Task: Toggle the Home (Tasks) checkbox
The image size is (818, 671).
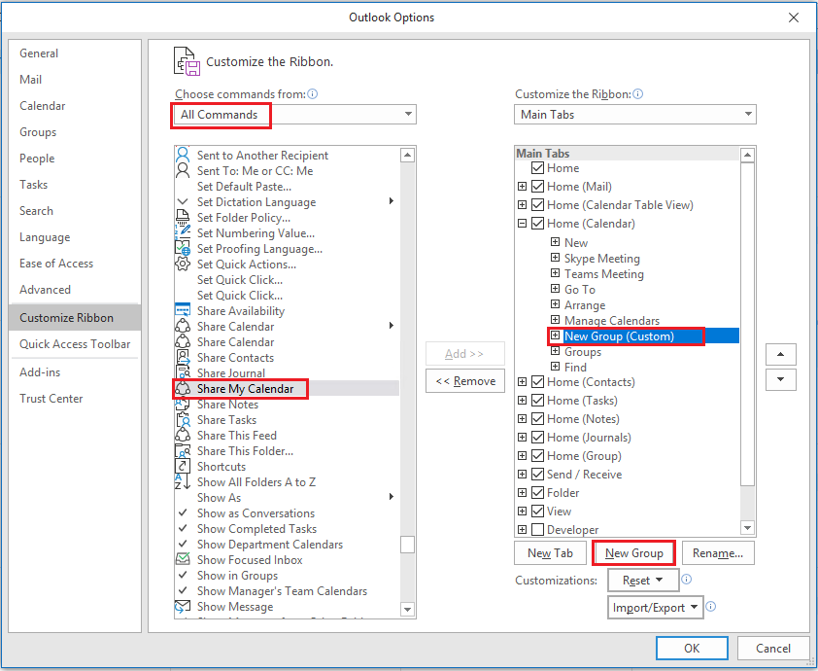Action: (538, 401)
